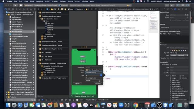This screenshot has width=194, height=109.
Task: Add a runtime attribute with plus button
Action: click(x=161, y=42)
